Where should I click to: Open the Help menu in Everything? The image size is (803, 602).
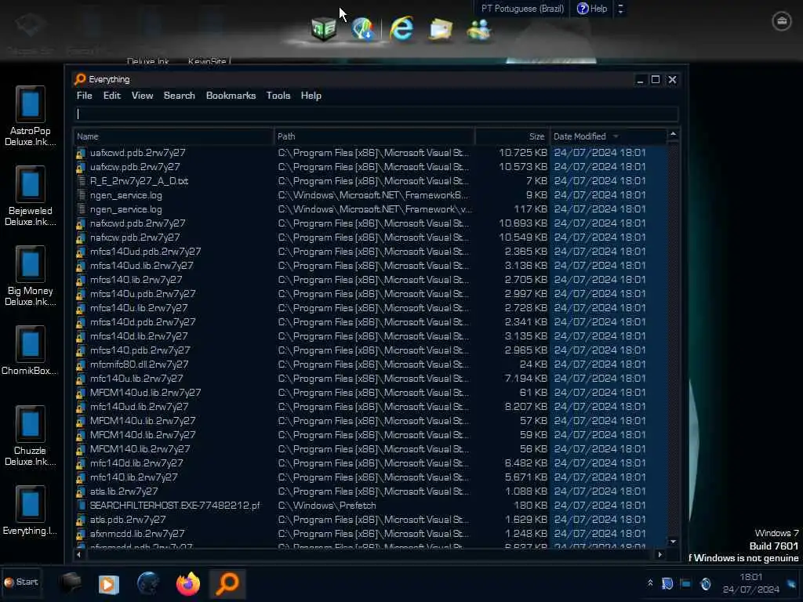click(x=311, y=96)
